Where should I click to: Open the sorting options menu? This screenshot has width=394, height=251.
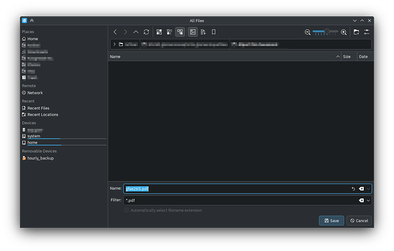(203, 32)
